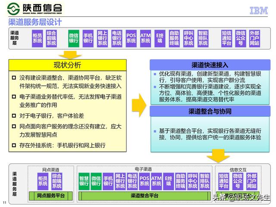Click the 呼叫中心系统 box in the top row
The width and height of the screenshot is (276, 207).
[188, 38]
